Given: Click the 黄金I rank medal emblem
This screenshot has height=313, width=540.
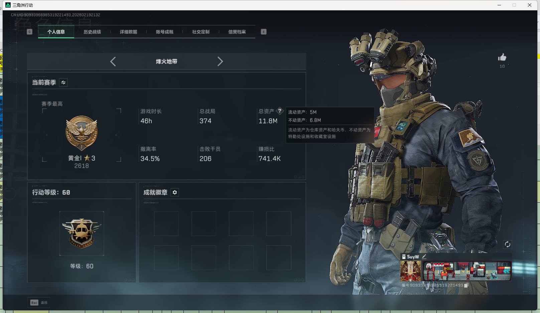Looking at the screenshot, I should click(x=82, y=133).
